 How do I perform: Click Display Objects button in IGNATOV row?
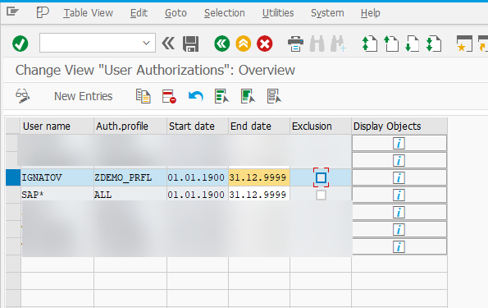pos(399,177)
